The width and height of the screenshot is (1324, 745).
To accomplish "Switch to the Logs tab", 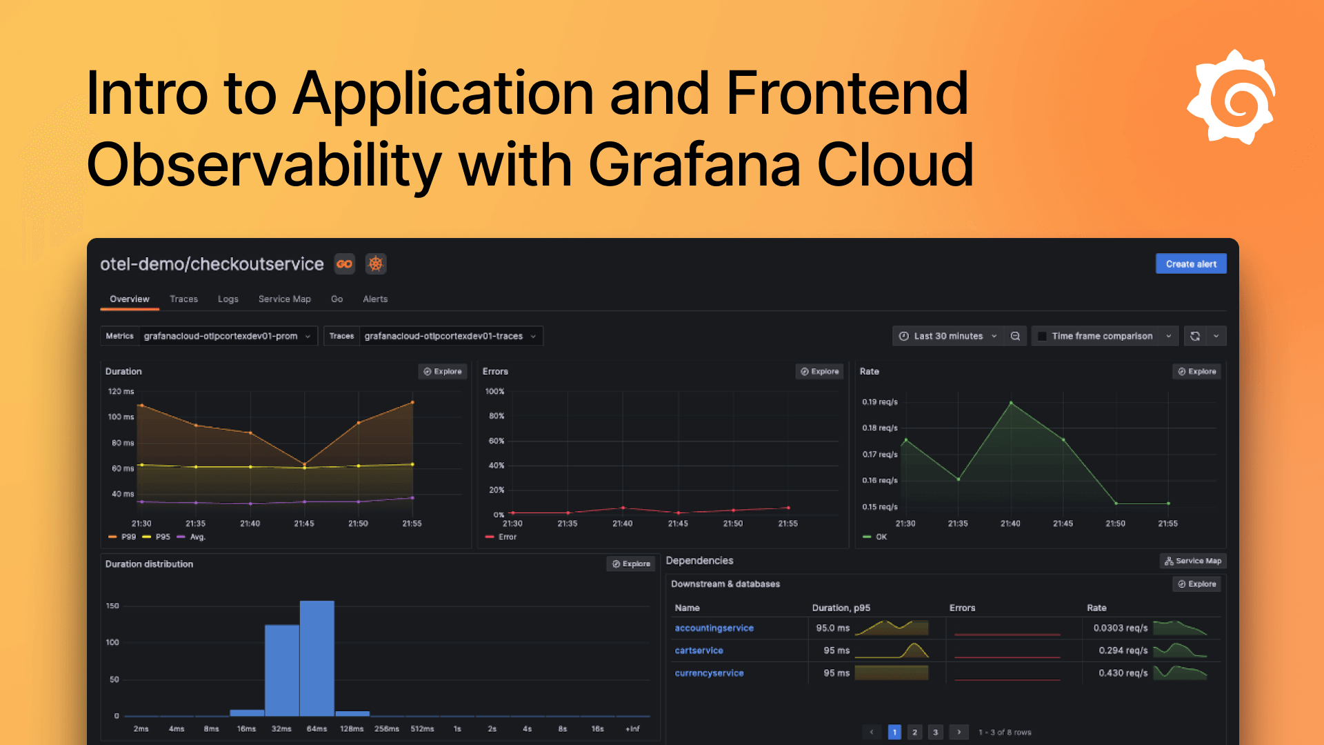I will point(228,299).
